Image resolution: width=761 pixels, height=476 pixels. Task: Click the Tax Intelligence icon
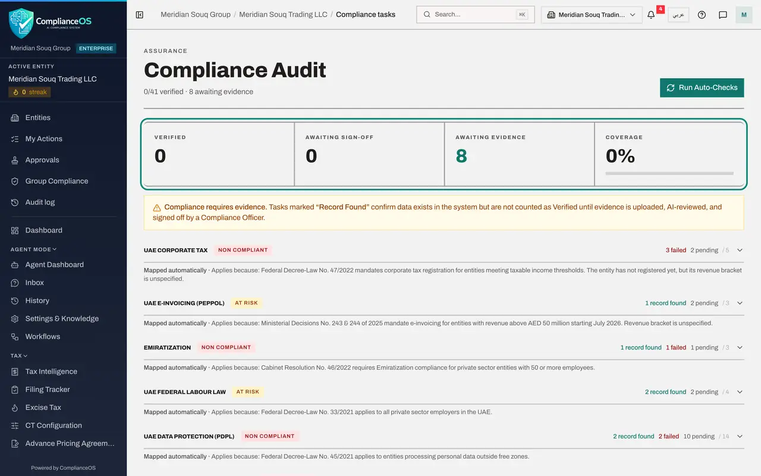15,371
